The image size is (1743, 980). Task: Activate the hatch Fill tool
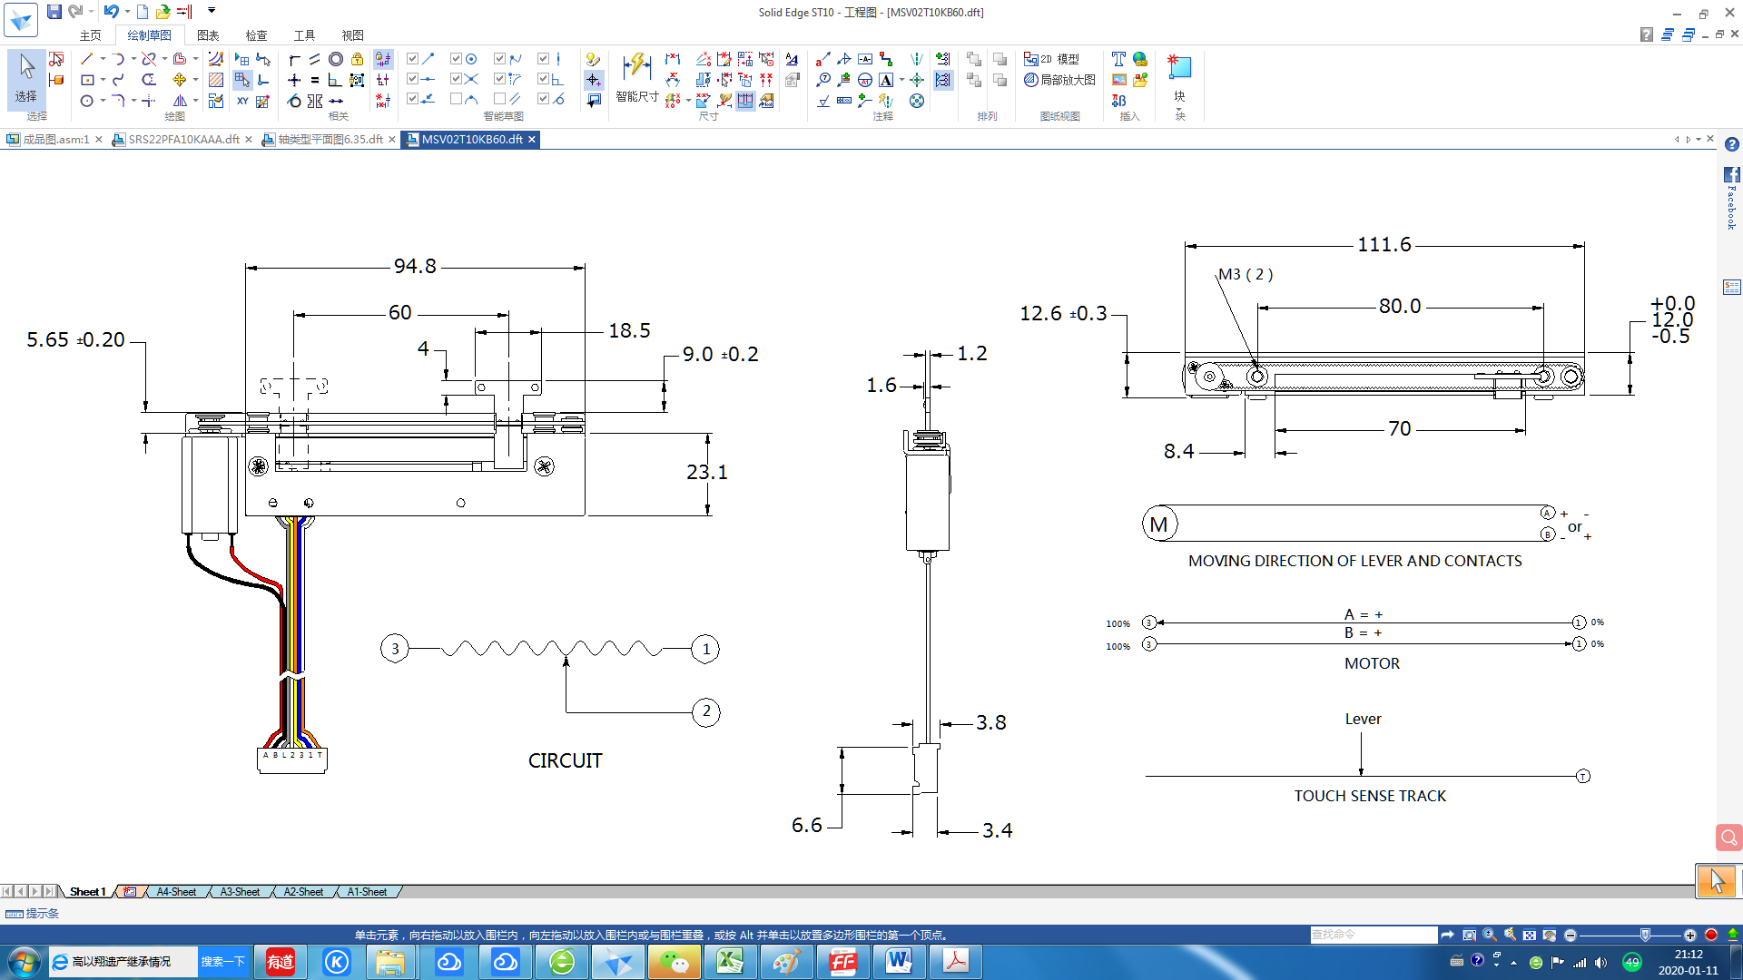point(216,80)
